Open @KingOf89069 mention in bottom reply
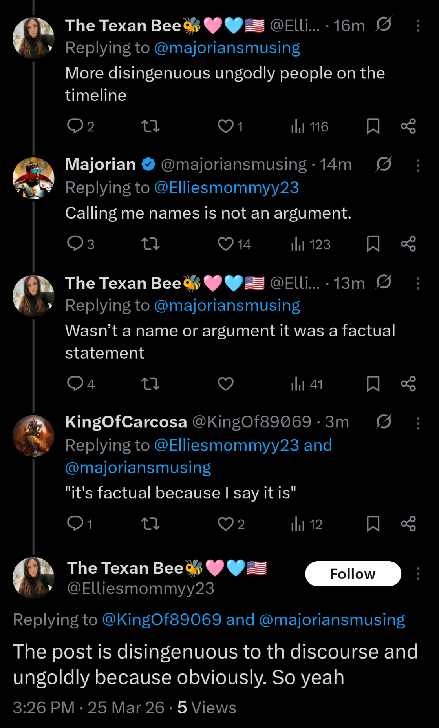Image resolution: width=439 pixels, height=728 pixels. 162,620
